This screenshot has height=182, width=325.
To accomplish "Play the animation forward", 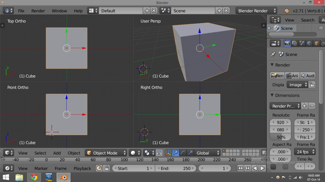I will coord(262,168).
